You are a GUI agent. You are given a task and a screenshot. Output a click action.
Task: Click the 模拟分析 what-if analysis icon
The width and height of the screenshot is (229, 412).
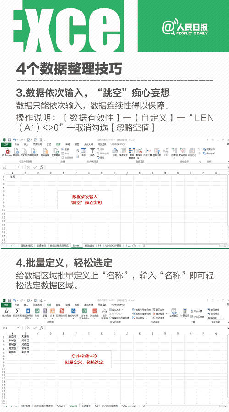point(157,152)
